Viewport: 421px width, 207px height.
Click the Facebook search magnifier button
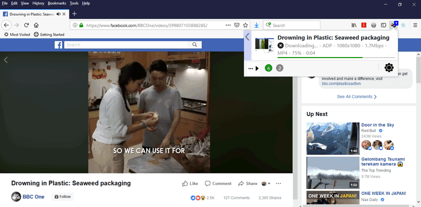tap(195, 45)
